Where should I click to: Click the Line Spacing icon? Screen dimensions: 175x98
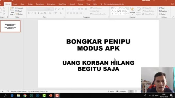[86, 9]
